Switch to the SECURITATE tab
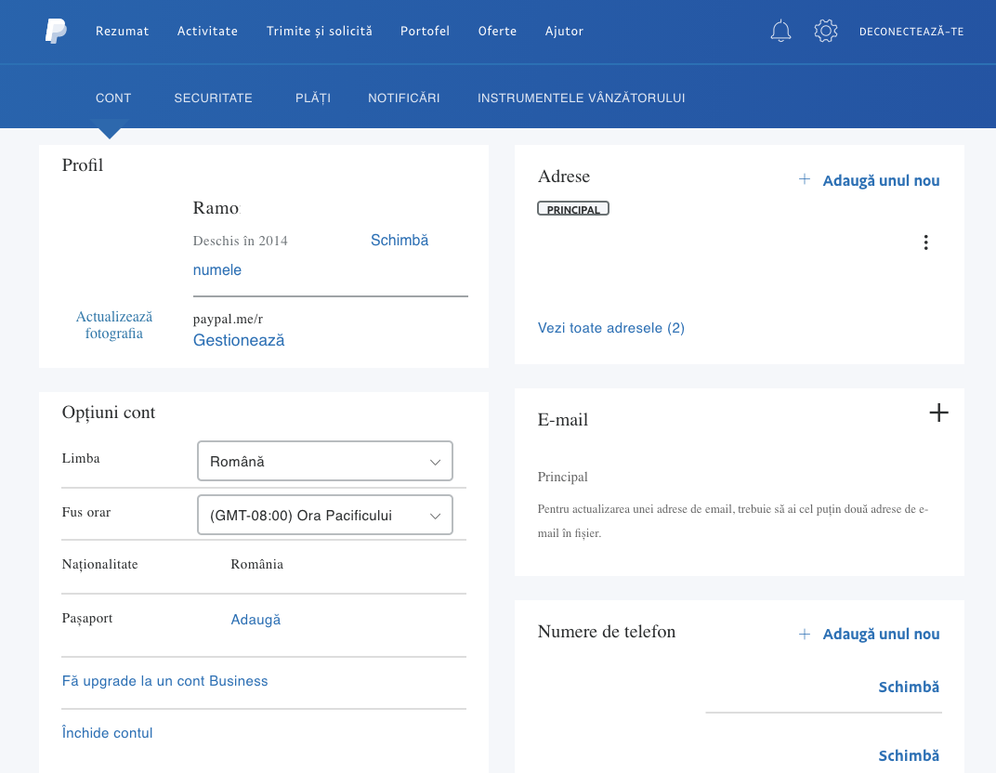The image size is (996, 773). tap(213, 98)
